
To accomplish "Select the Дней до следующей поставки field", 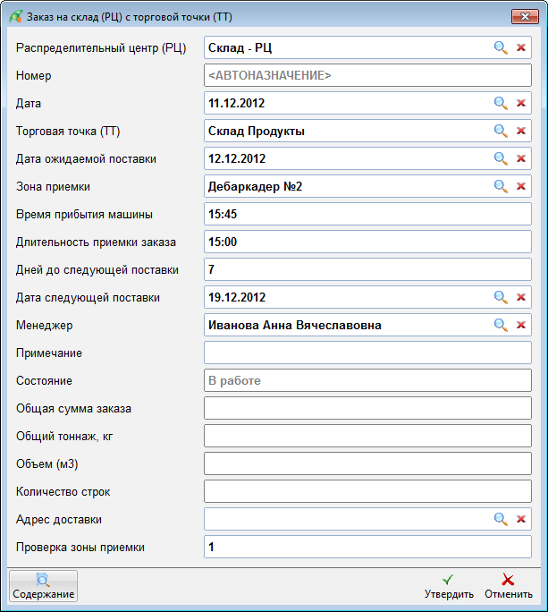I will [367, 269].
